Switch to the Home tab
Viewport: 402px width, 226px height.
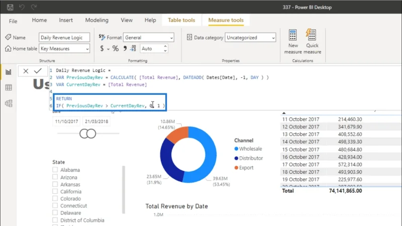(x=39, y=20)
